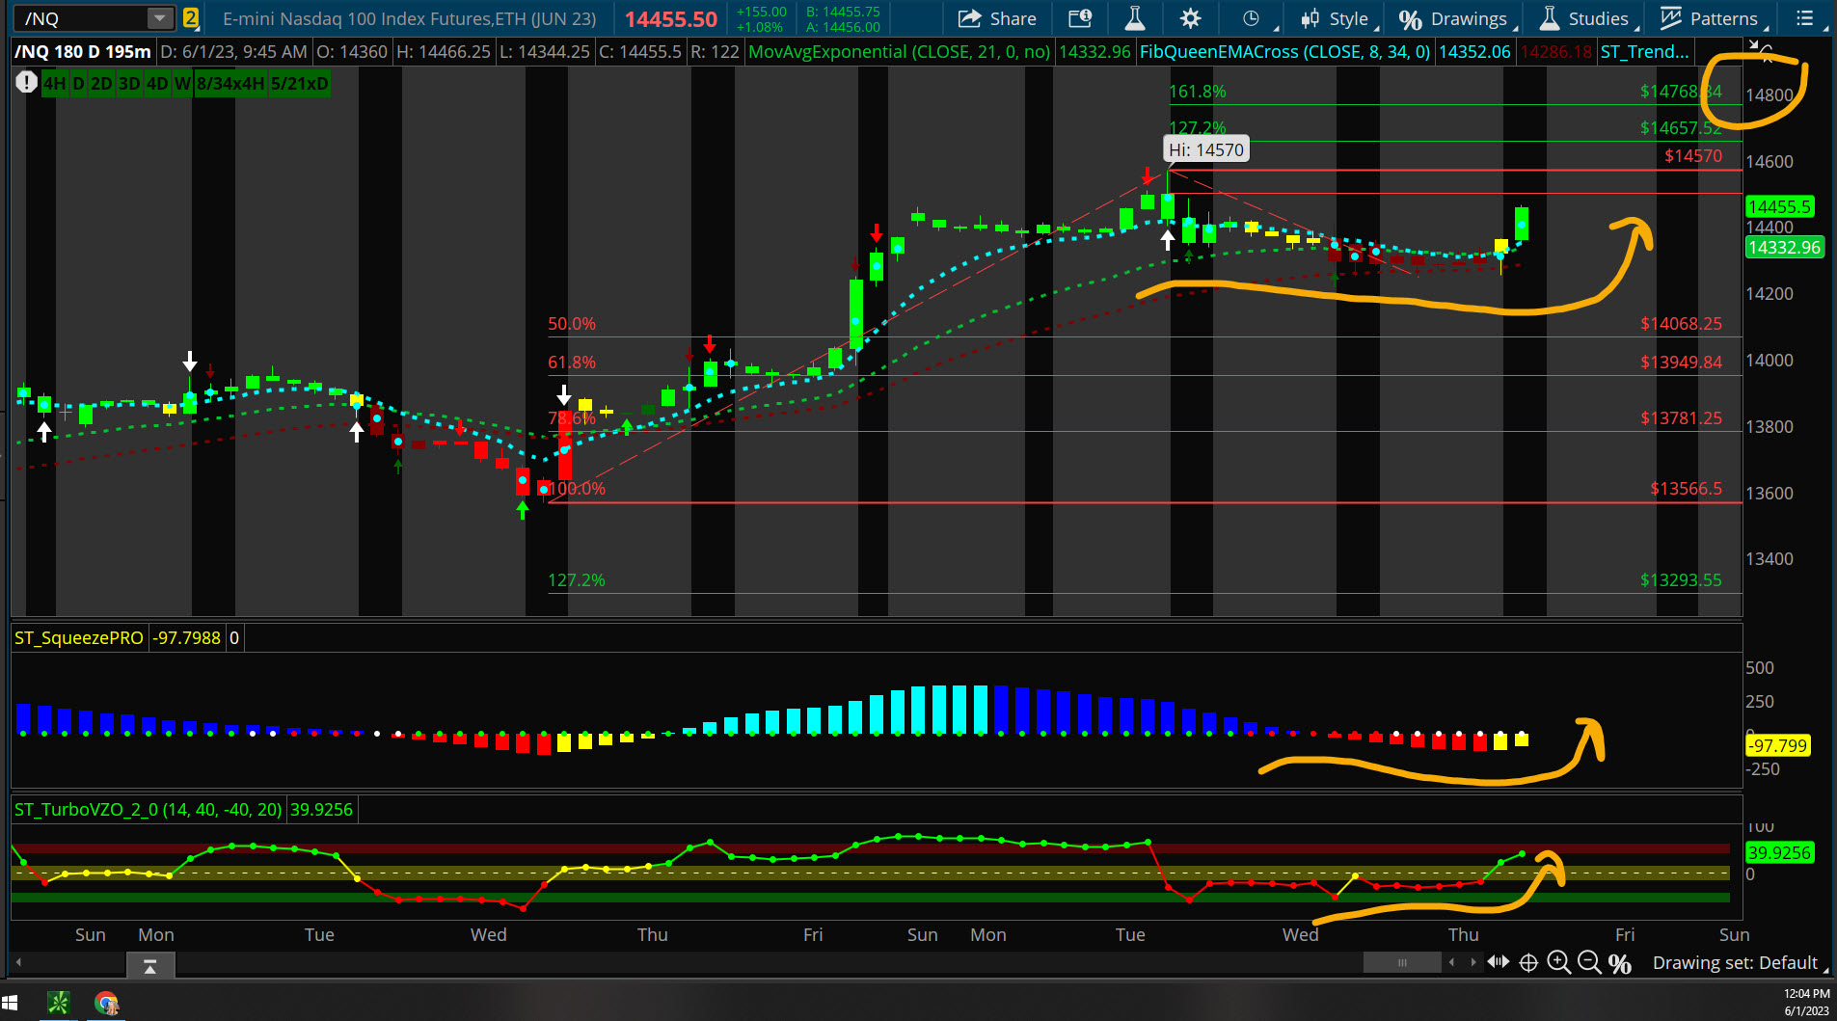Open the chart settings gear icon
The height and width of the screenshot is (1021, 1837).
tap(1190, 17)
